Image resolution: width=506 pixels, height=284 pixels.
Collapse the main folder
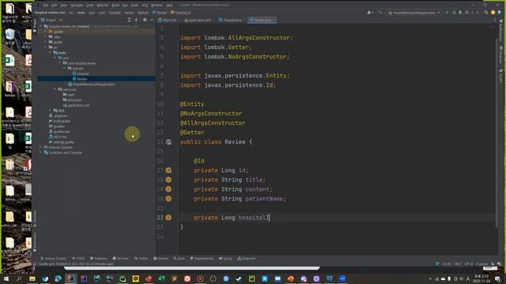tap(51, 53)
